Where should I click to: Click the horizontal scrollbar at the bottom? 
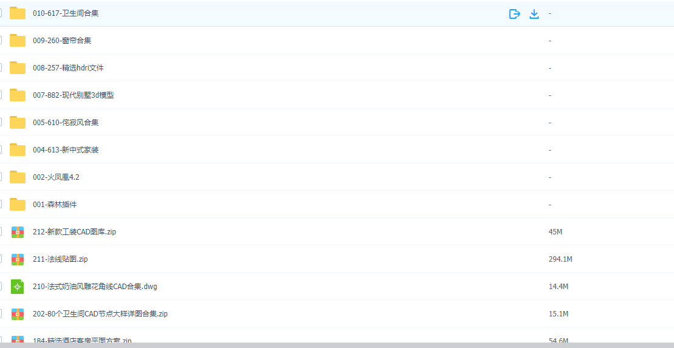[x=337, y=345]
